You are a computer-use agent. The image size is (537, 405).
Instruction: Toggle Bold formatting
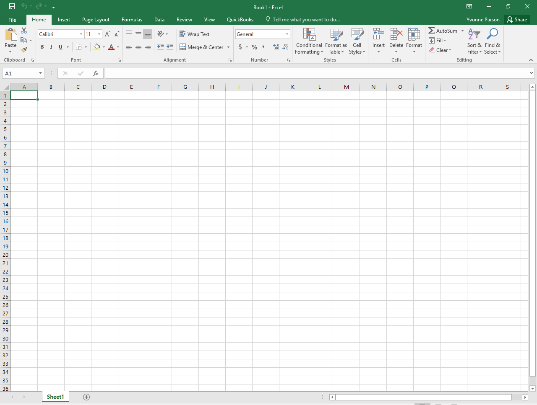click(x=42, y=47)
